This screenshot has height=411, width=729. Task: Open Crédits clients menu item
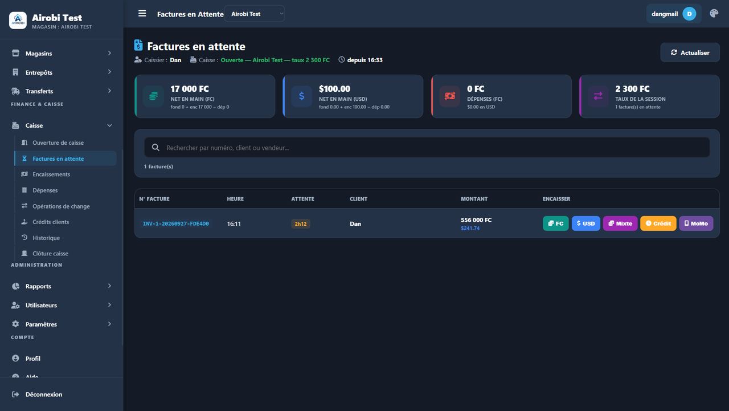(x=65, y=222)
